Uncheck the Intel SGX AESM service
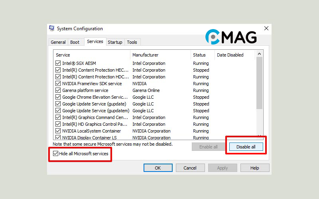Screen dimensions: 319x199 [58, 63]
